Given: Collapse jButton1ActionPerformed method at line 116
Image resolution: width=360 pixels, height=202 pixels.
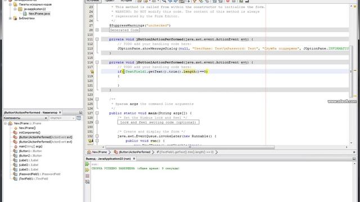Looking at the screenshot, I should 97,62.
